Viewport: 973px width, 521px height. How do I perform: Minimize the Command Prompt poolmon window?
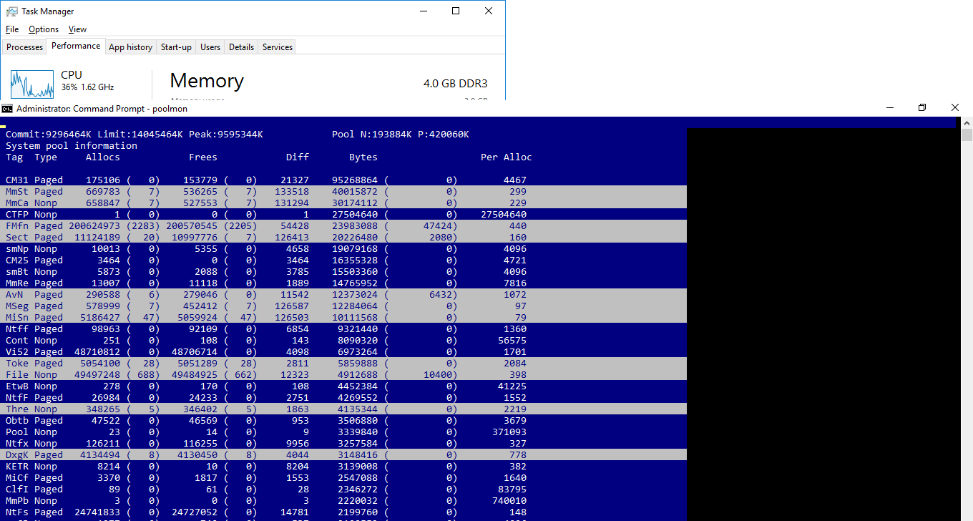[x=889, y=108]
